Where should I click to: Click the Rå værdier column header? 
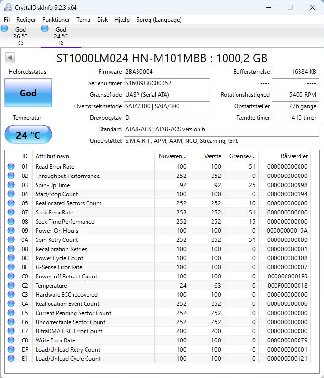tap(293, 156)
